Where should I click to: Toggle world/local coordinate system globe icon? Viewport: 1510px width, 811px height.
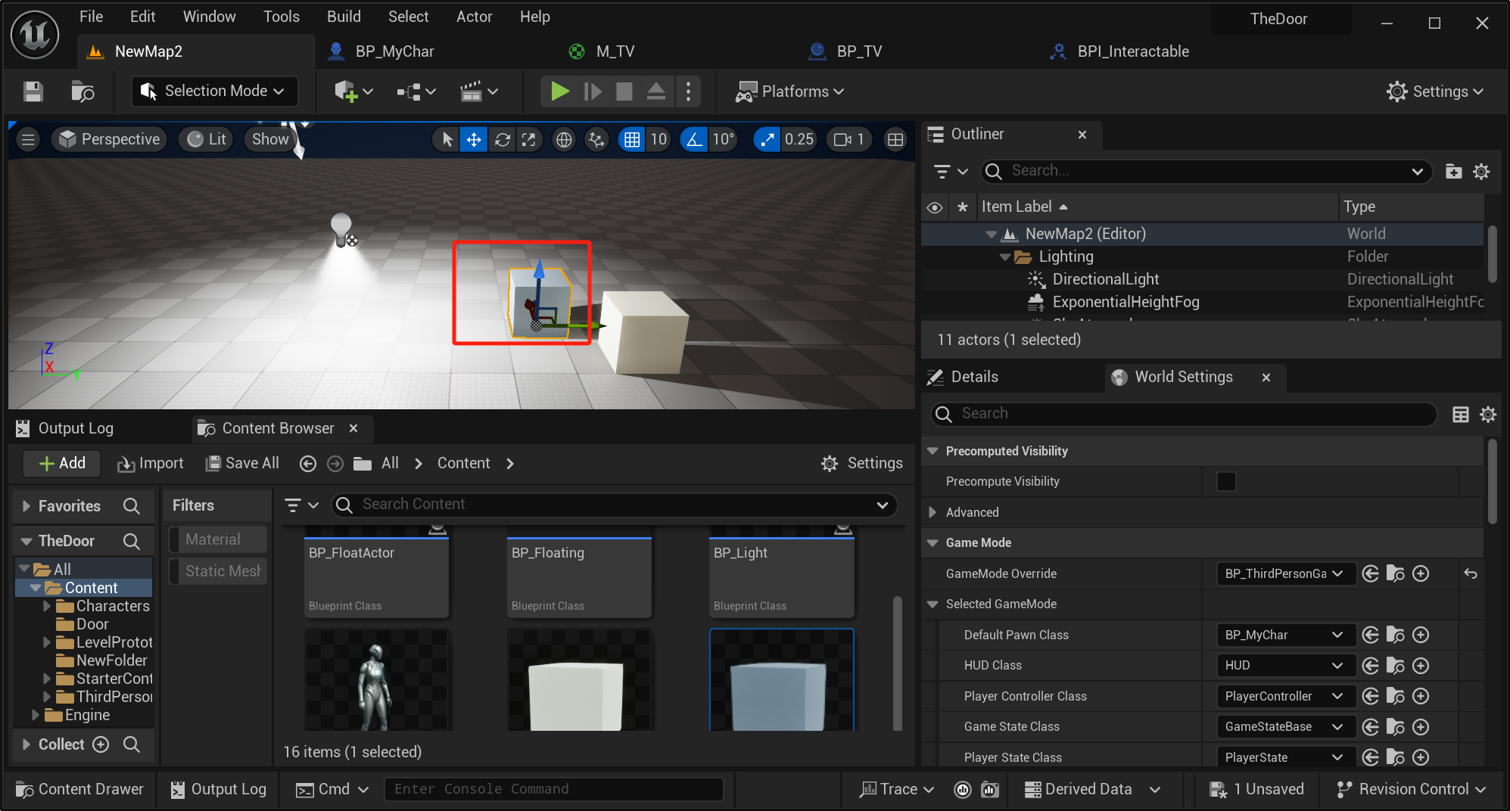coord(564,139)
